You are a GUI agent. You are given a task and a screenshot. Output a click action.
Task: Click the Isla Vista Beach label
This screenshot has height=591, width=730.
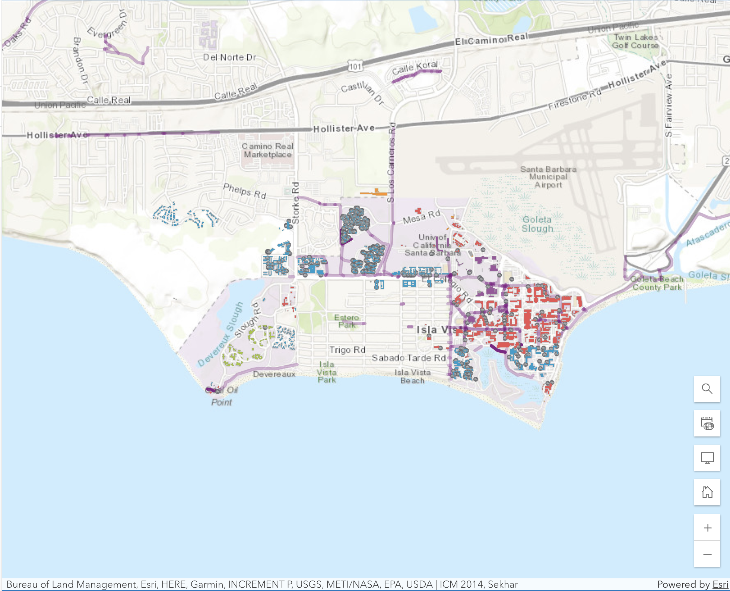412,376
